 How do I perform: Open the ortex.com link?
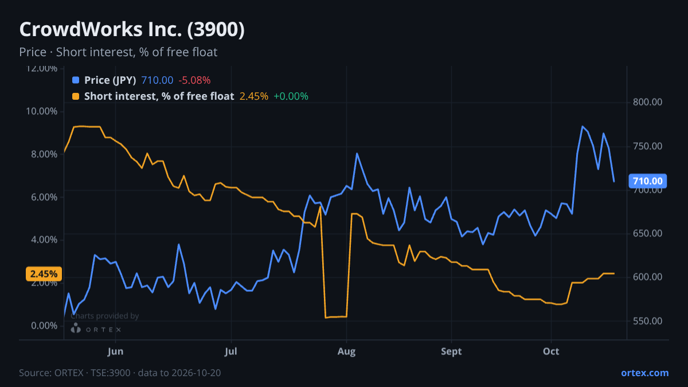coord(645,373)
